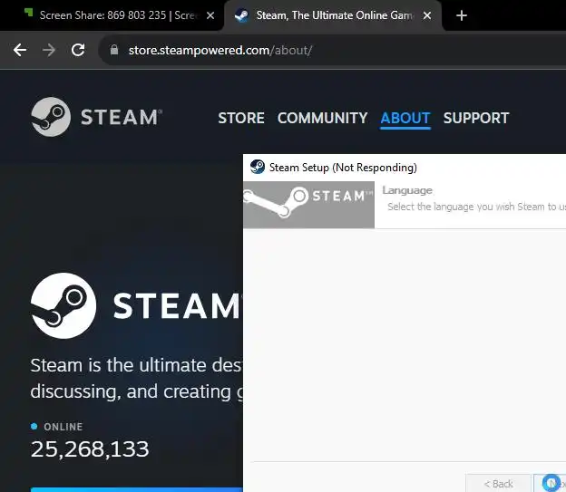Close the Steam store tab
This screenshot has width=566, height=492.
pos(427,15)
